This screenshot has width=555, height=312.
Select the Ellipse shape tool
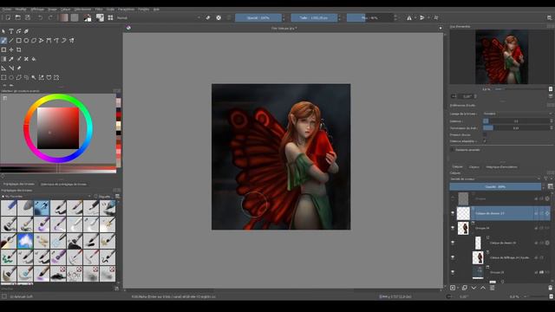26,41
